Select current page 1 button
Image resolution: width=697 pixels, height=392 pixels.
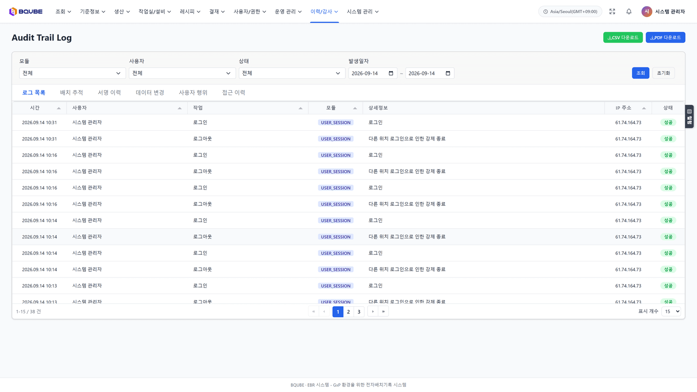pyautogui.click(x=338, y=311)
